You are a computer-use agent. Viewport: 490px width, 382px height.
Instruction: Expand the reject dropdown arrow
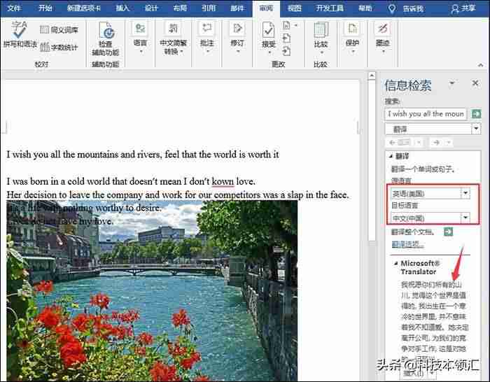pyautogui.click(x=296, y=25)
